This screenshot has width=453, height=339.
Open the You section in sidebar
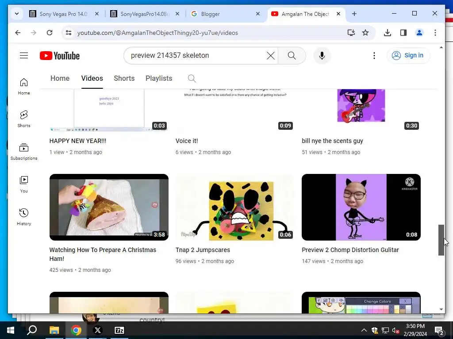(x=24, y=184)
